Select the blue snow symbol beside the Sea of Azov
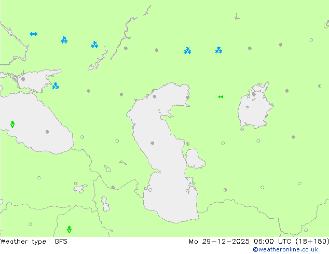 point(56,86)
